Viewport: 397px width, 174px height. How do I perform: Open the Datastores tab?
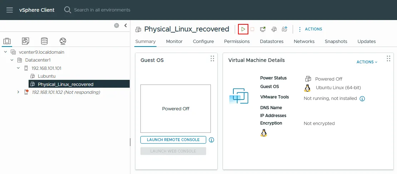click(x=272, y=41)
